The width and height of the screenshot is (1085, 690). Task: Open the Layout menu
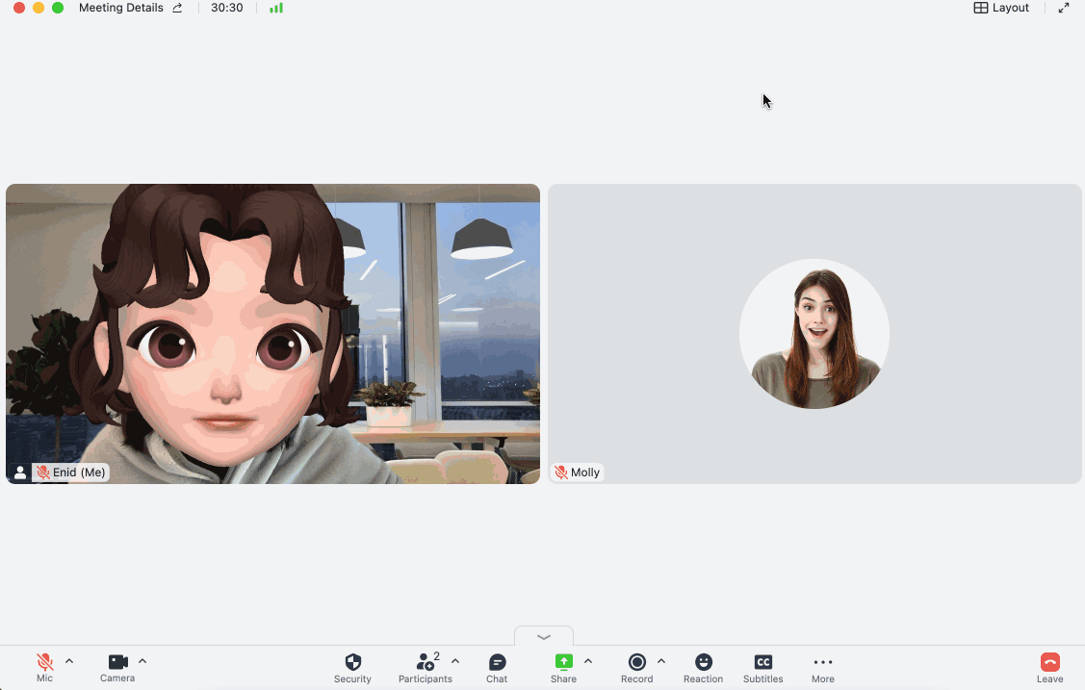1001,8
